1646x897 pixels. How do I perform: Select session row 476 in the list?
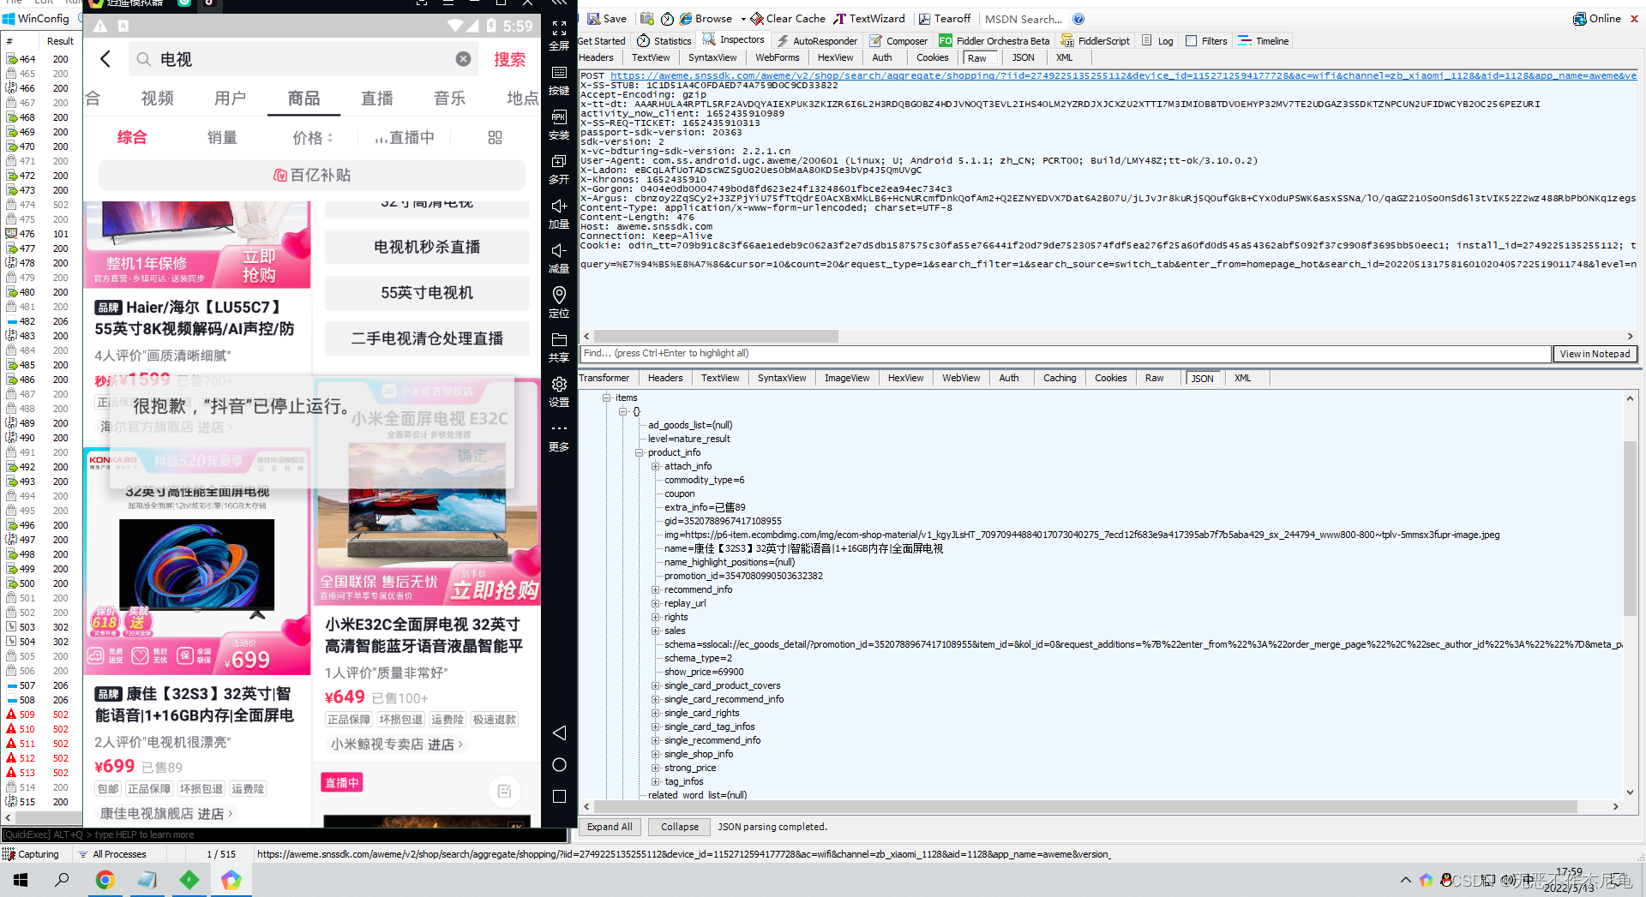[x=41, y=234]
